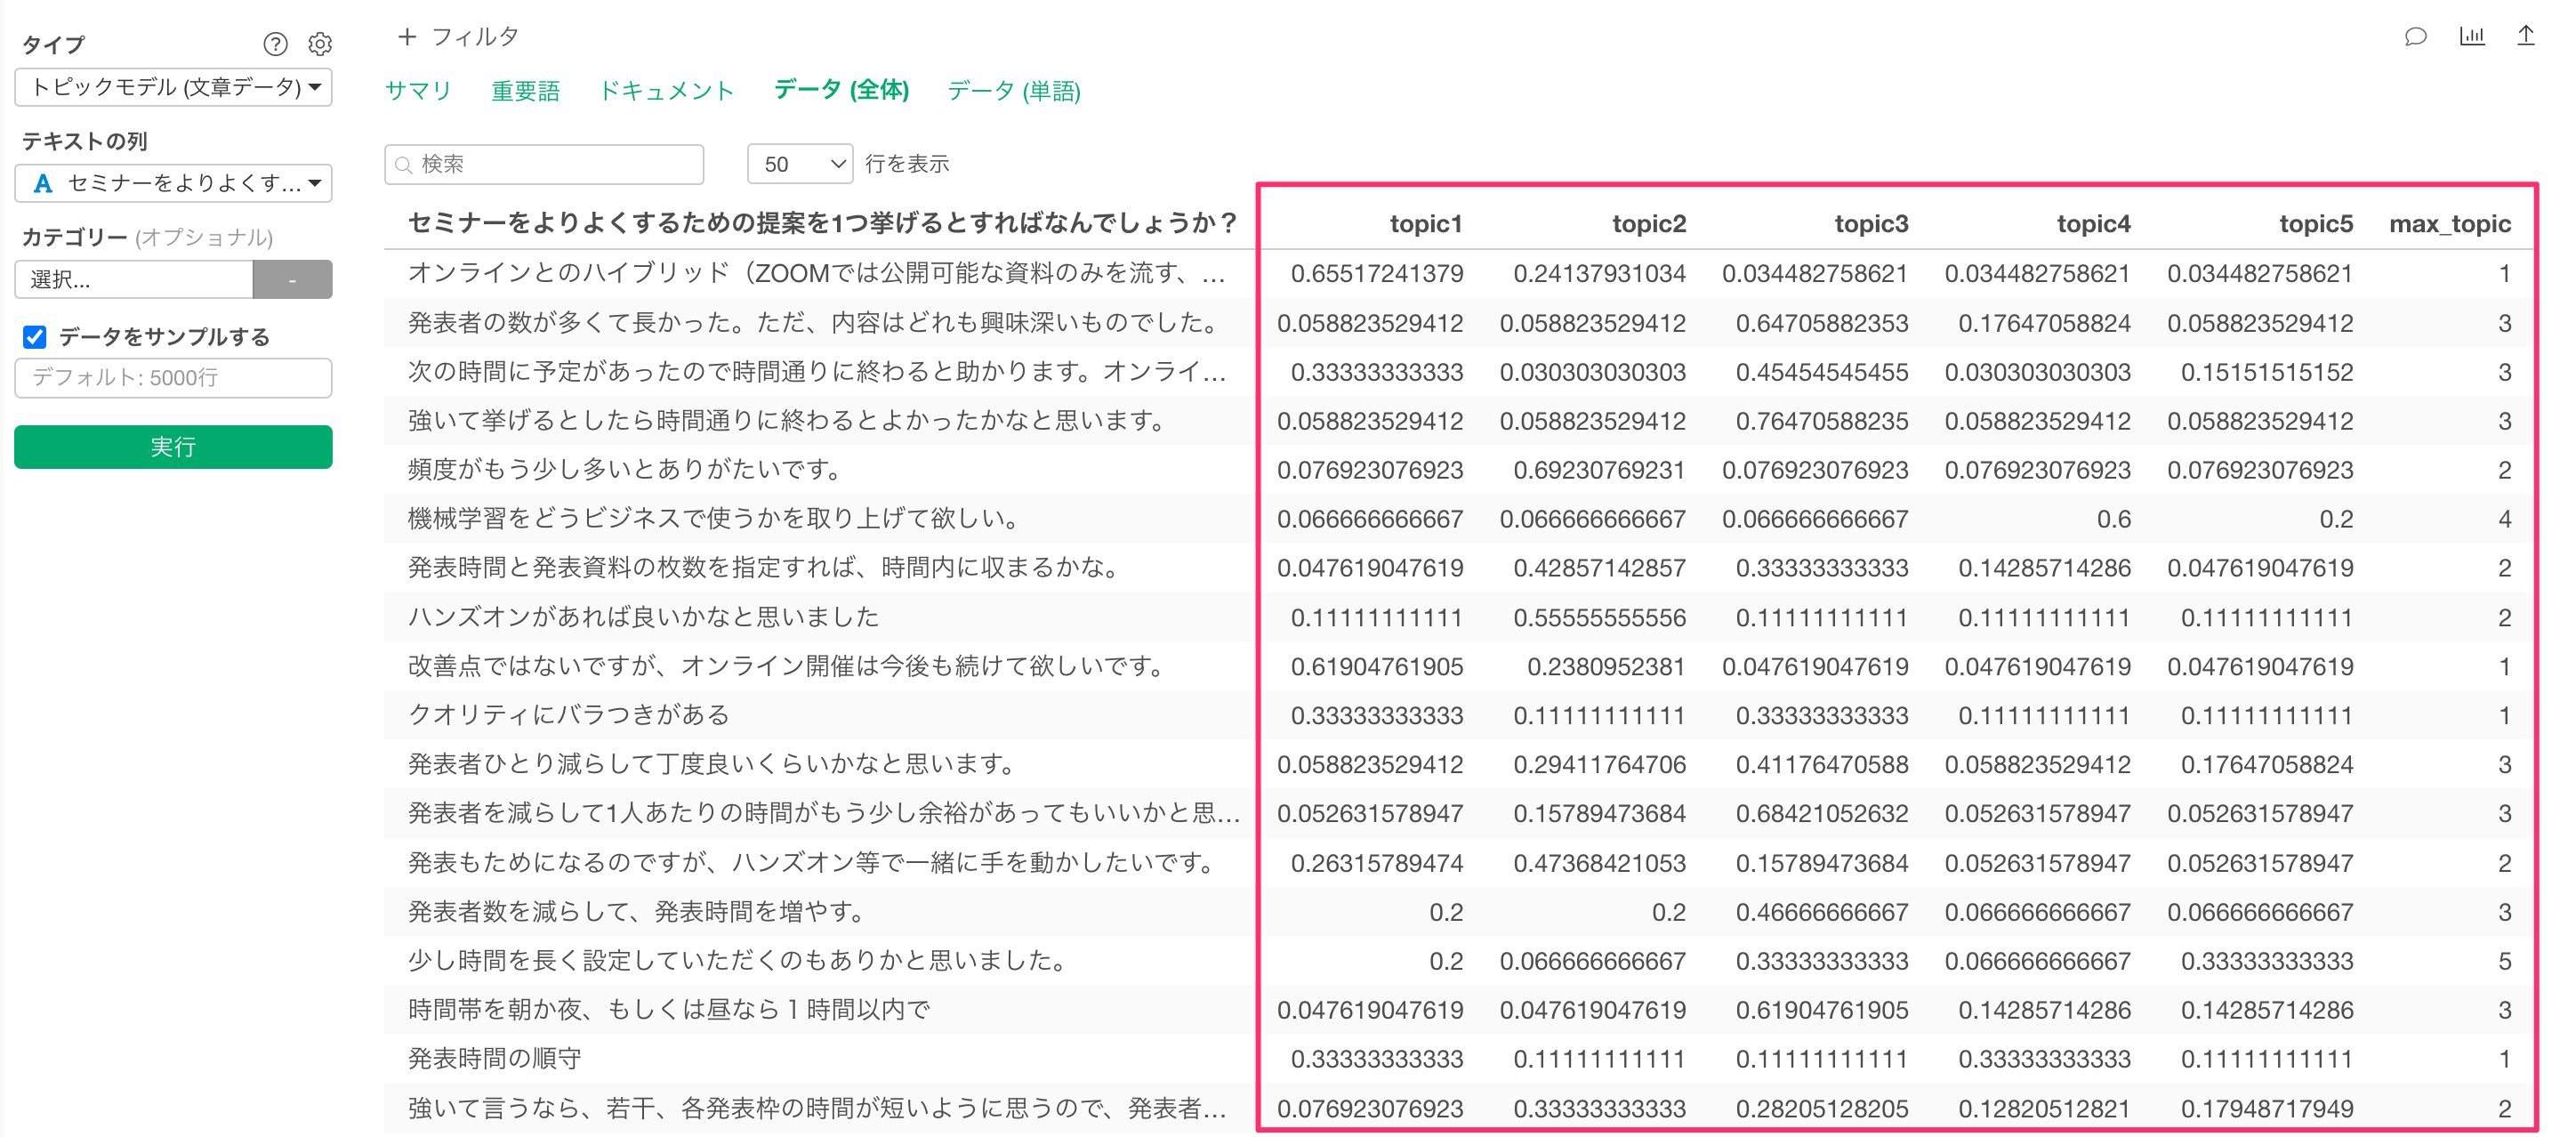Open the データ (単語) tab

[1014, 91]
